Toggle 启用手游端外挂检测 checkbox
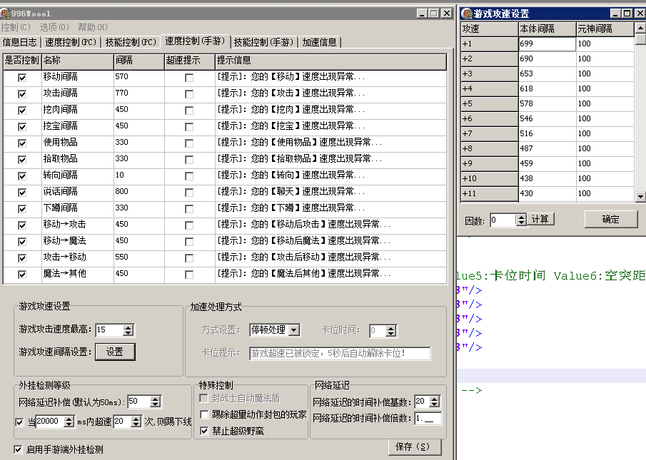The width and height of the screenshot is (646, 460). (x=18, y=449)
